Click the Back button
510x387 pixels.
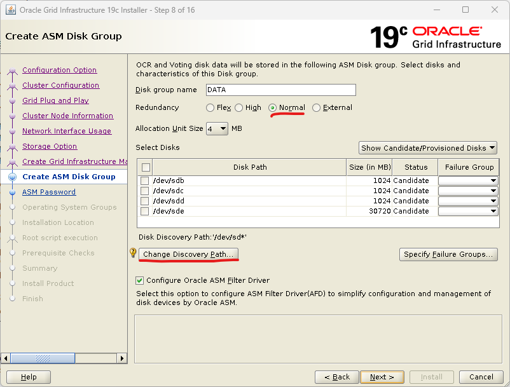tap(337, 377)
